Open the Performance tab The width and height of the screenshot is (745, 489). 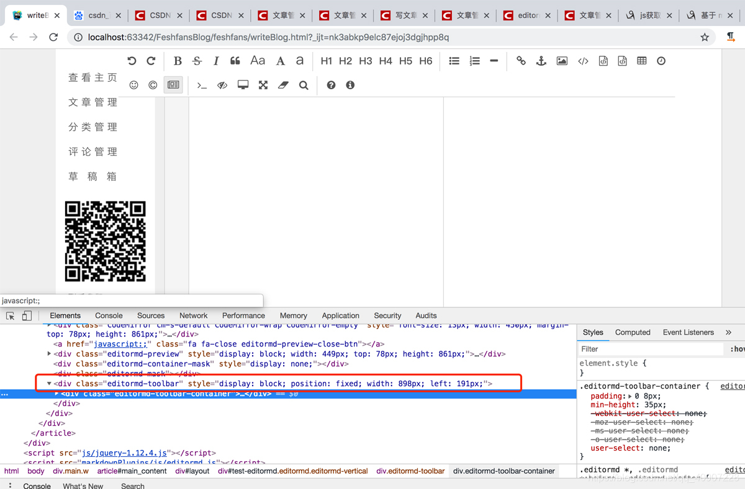pyautogui.click(x=243, y=315)
